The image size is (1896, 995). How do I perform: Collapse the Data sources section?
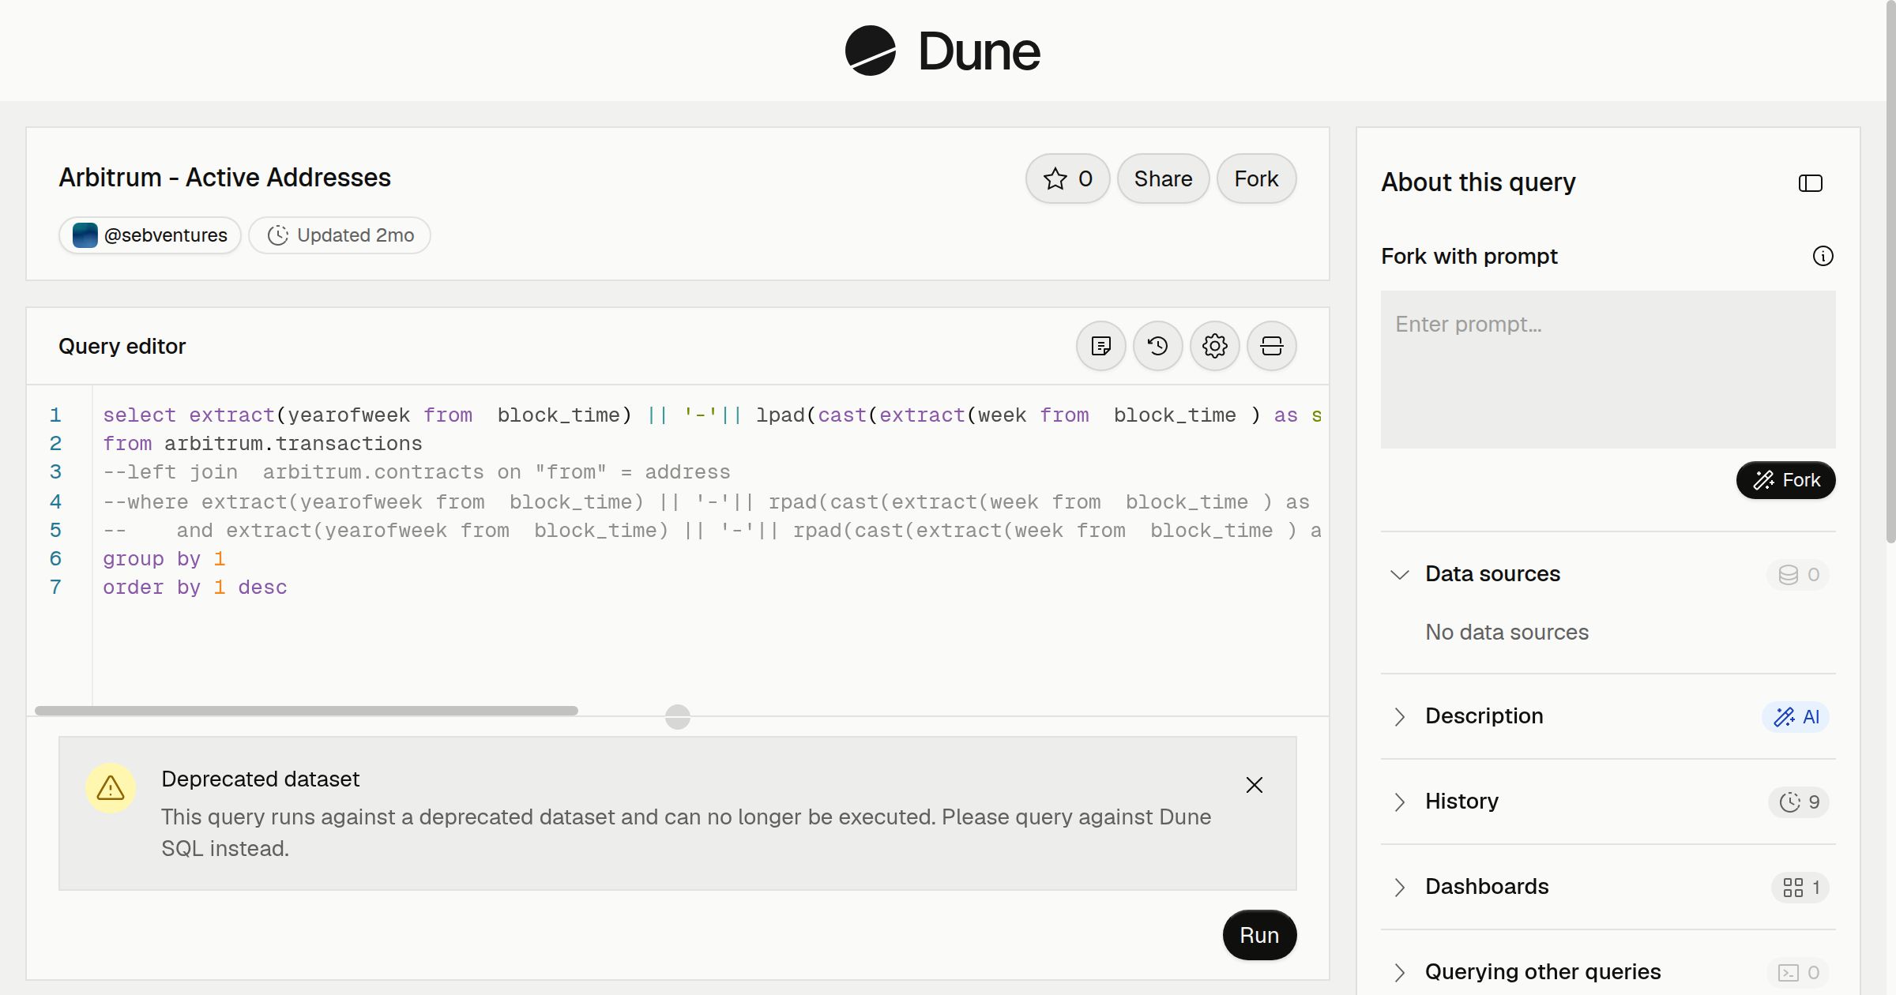point(1399,574)
